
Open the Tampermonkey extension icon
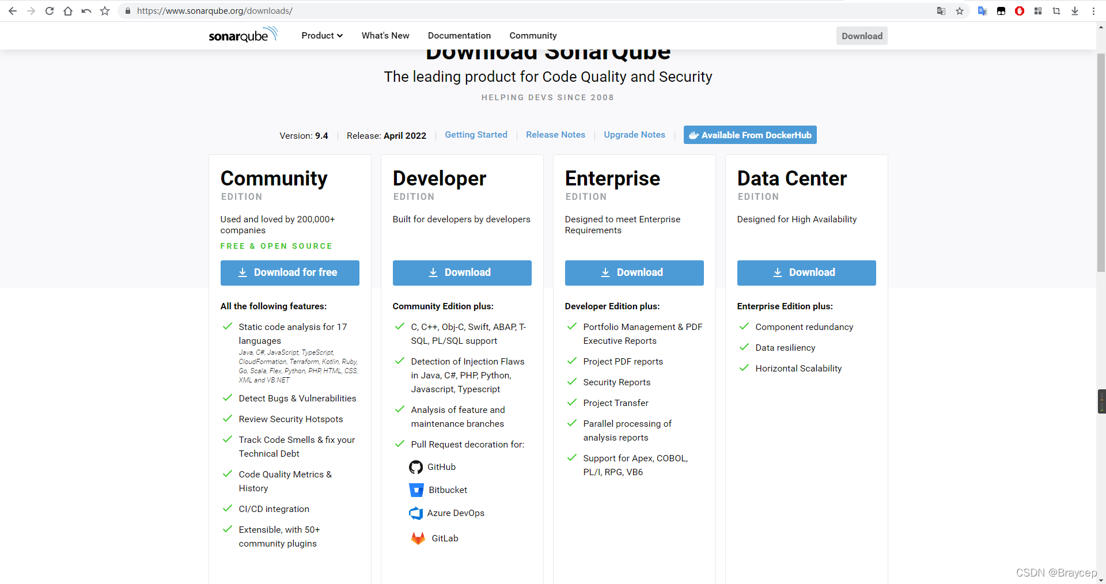point(1001,11)
